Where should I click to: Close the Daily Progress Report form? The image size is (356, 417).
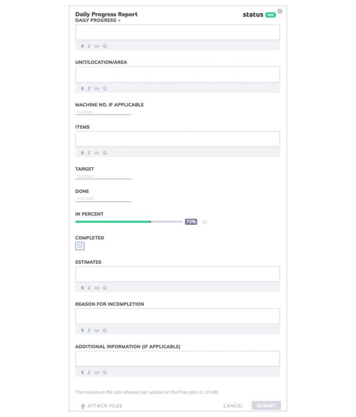click(280, 11)
